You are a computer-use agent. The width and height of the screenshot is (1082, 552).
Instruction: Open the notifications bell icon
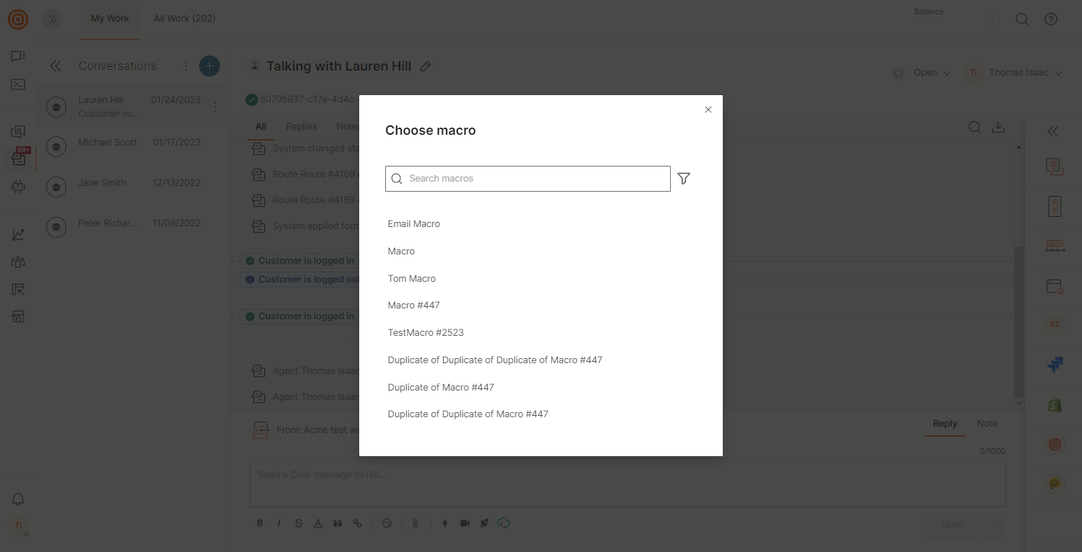(19, 499)
